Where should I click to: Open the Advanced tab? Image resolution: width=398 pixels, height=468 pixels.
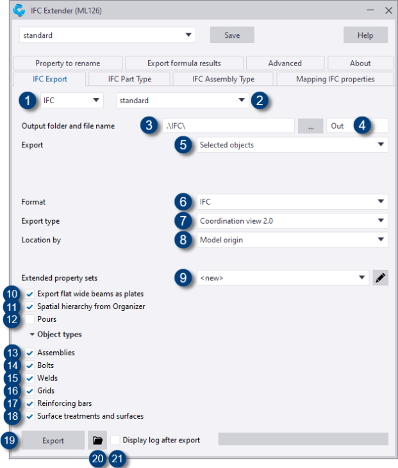[285, 63]
